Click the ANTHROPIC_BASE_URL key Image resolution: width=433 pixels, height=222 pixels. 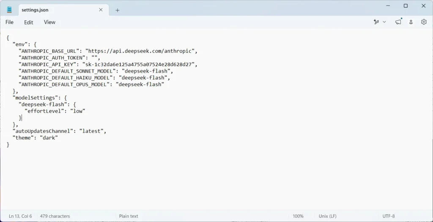[49, 51]
